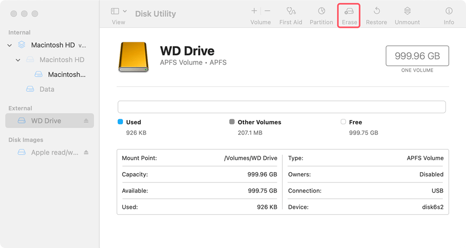The height and width of the screenshot is (248, 466).
Task: Click the Device value disk6s2
Action: coord(433,207)
